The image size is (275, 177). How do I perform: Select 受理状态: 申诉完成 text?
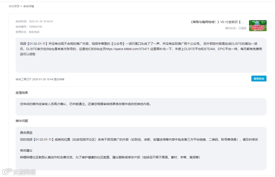(x=27, y=32)
